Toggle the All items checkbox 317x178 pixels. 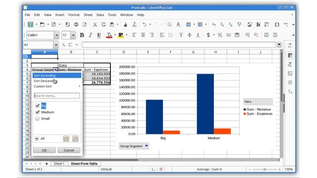(37, 138)
